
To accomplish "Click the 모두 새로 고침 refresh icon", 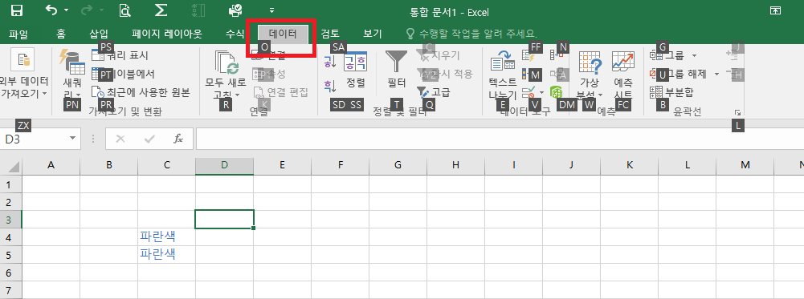I will 227,62.
